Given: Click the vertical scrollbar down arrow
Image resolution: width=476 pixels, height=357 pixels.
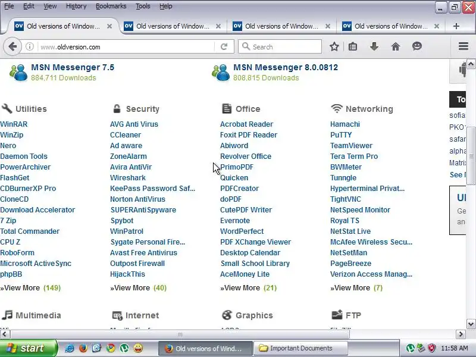Looking at the screenshot, I should [471, 324].
